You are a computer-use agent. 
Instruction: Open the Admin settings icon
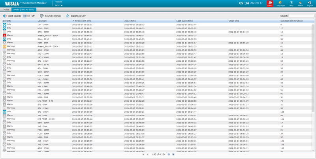coord(300,4)
